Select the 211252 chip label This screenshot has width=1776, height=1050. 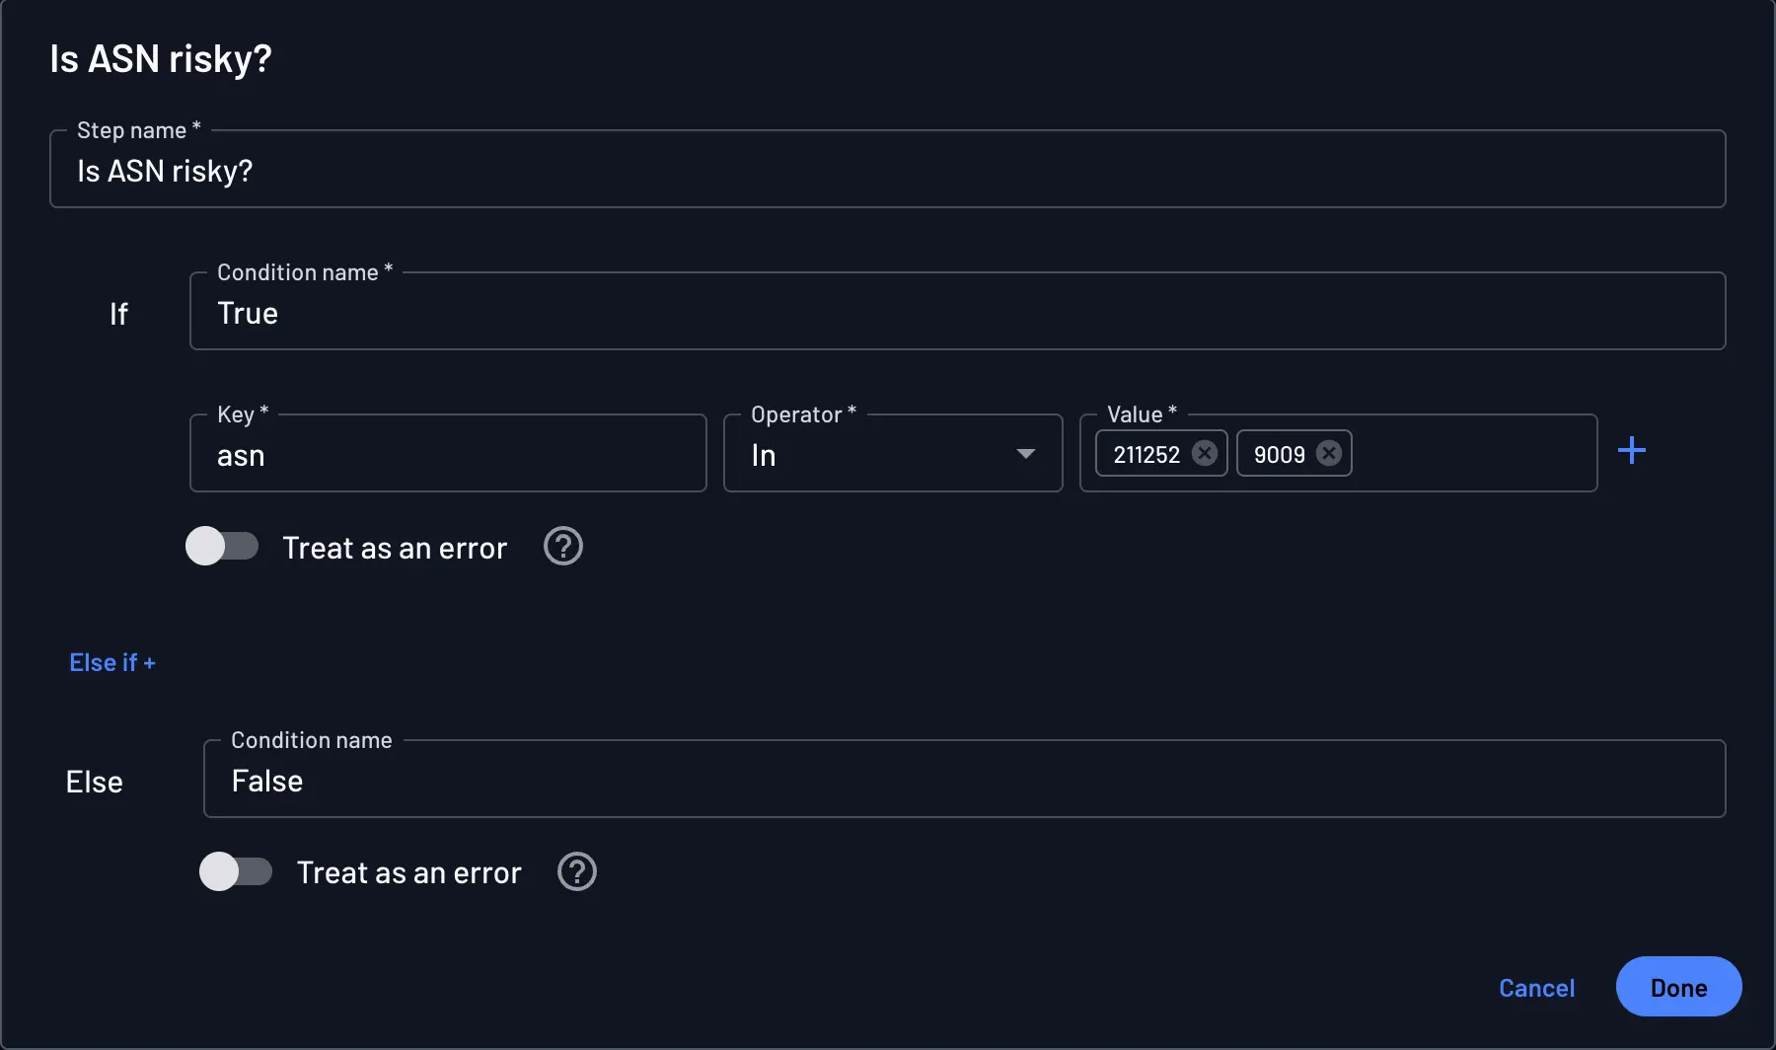(x=1147, y=454)
